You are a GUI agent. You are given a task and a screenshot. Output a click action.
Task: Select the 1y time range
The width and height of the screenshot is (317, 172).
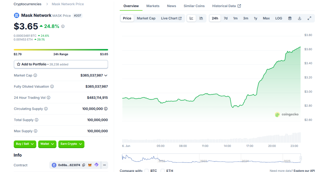click(x=255, y=18)
